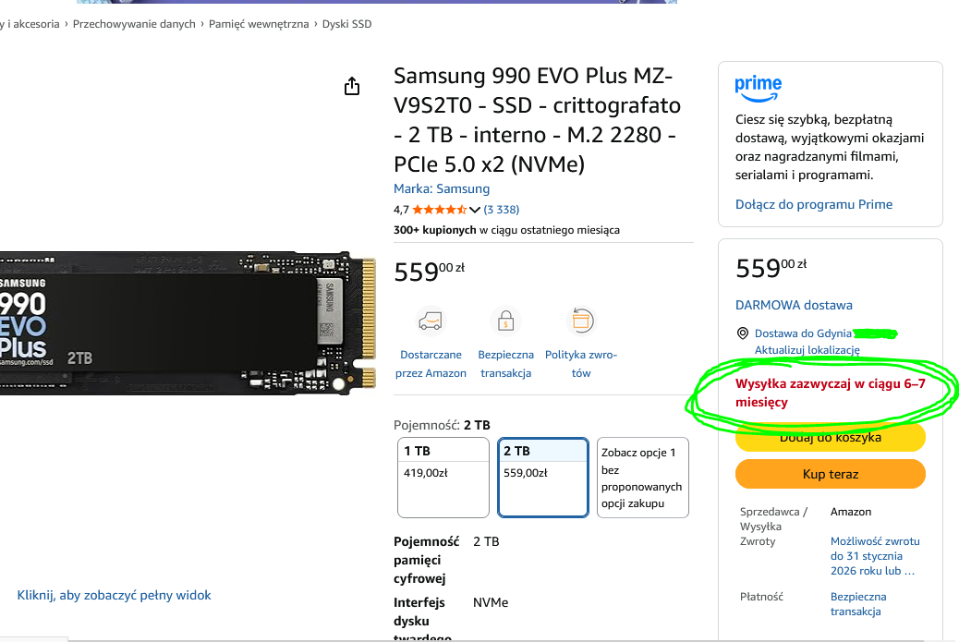This screenshot has width=959, height=642.
Task: Open the Marka: Samsung brand link
Action: [442, 188]
